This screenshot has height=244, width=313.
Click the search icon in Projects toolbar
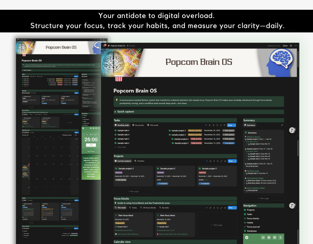pos(218,161)
